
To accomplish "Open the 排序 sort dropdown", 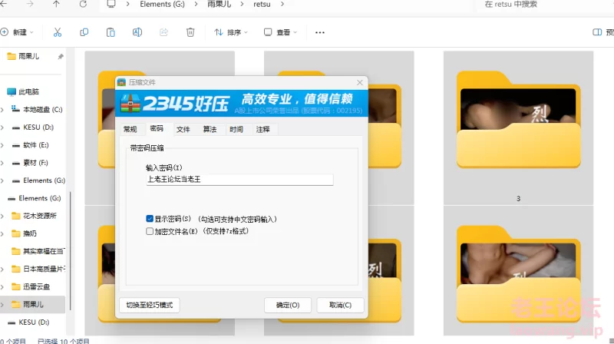I will pyautogui.click(x=231, y=32).
